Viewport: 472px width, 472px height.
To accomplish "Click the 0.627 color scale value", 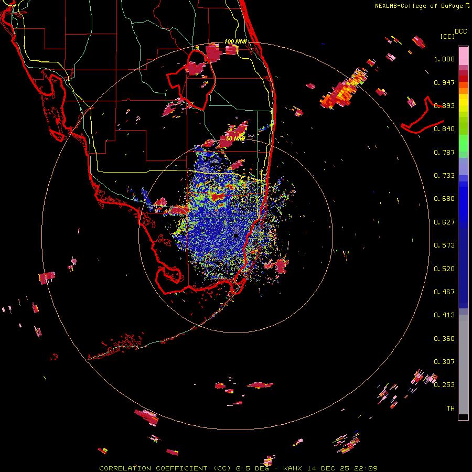I will pos(444,222).
